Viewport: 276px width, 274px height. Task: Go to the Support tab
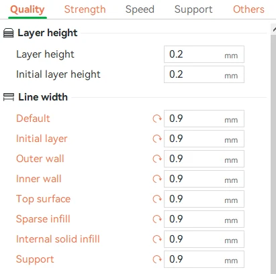193,9
